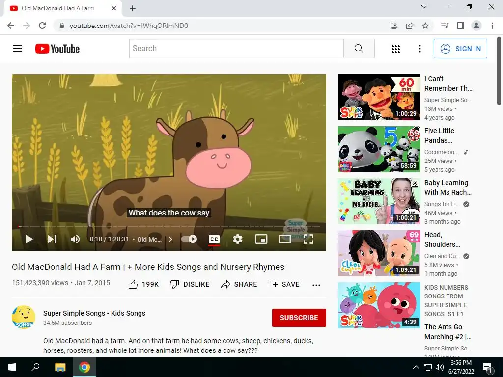
Task: Reload the page
Action: point(42,26)
